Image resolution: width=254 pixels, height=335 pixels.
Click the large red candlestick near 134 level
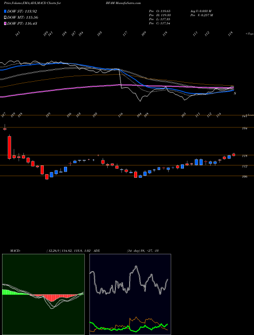10,147
